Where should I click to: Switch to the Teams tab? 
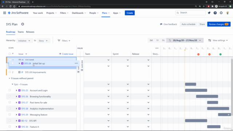point(20,32)
